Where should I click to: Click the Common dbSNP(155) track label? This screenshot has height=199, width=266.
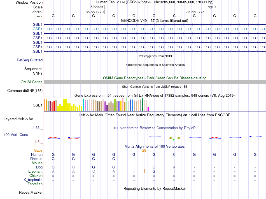(25, 91)
